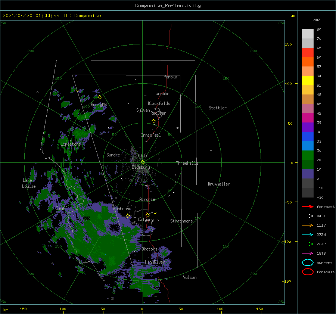Click the dBZ legend heading
336x314 pixels.
click(317, 20)
